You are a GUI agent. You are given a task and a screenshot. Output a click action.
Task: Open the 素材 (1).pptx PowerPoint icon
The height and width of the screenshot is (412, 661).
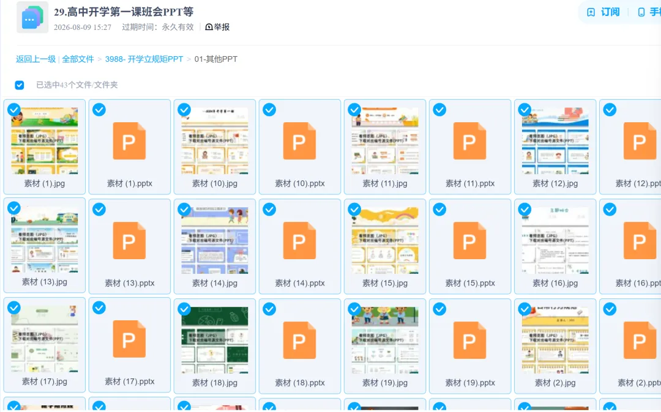click(129, 141)
